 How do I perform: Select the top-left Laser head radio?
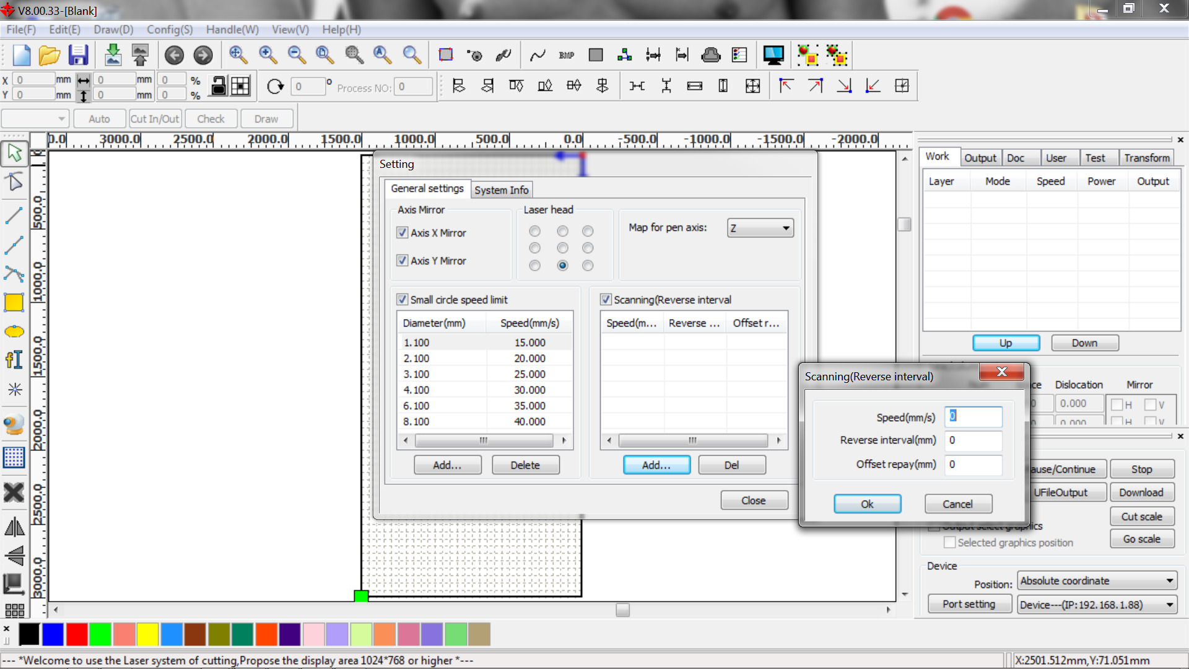click(x=535, y=231)
